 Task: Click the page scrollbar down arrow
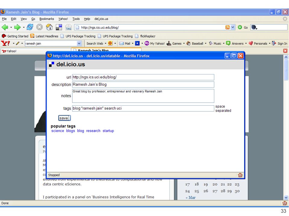pos(286,198)
